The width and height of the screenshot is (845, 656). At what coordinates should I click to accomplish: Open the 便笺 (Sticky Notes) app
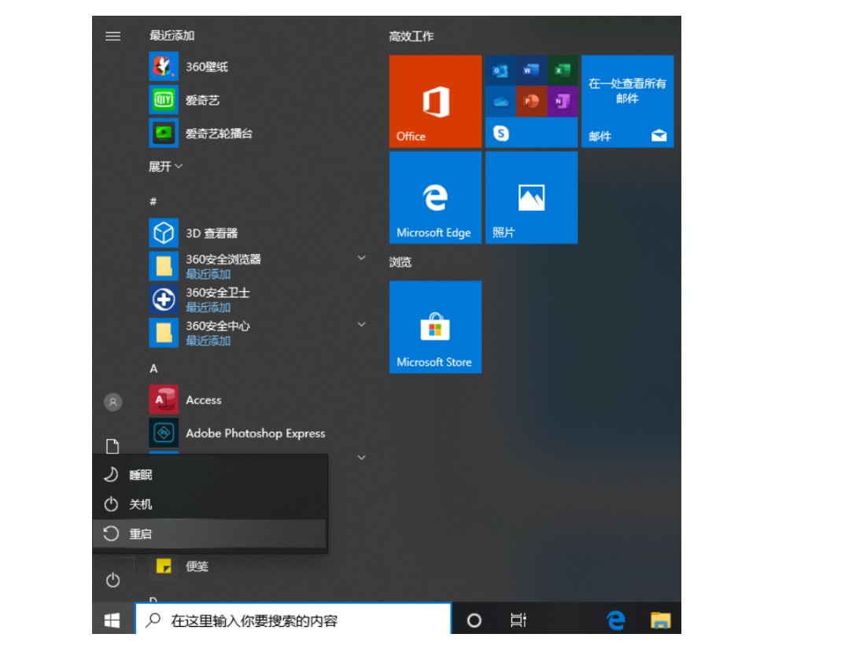[x=259, y=566]
